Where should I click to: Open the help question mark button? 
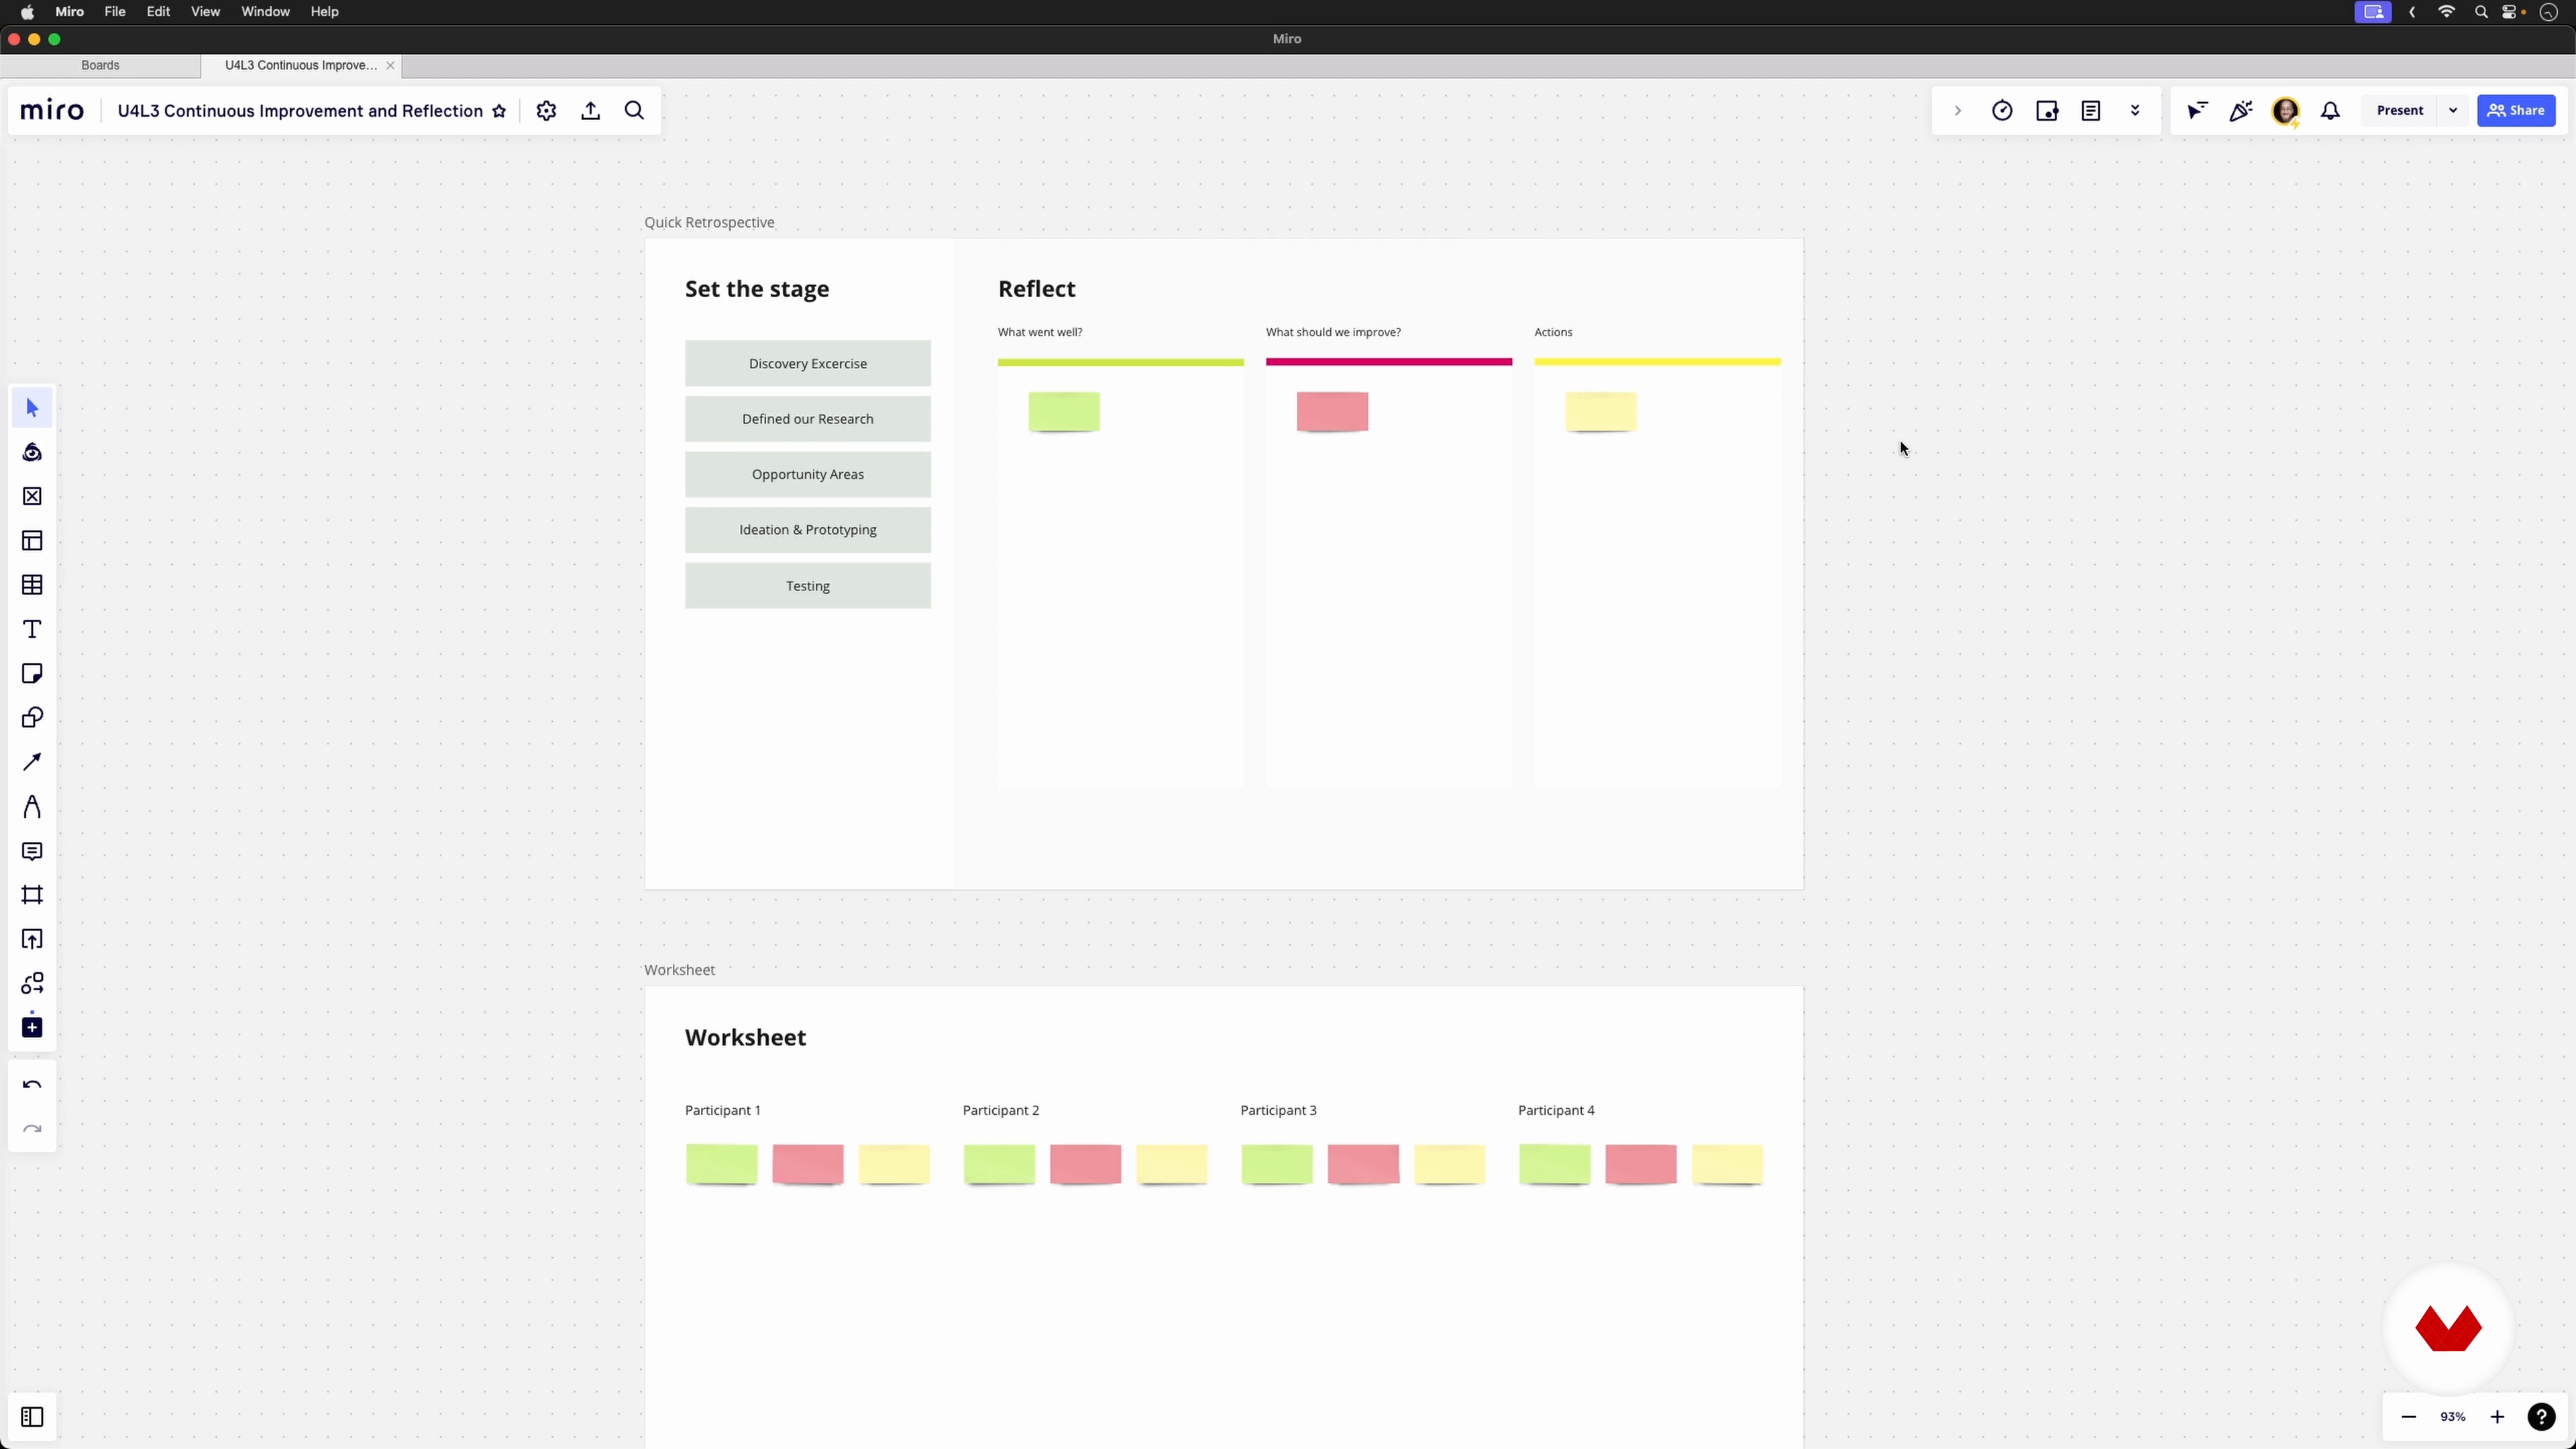pyautogui.click(x=2541, y=1417)
